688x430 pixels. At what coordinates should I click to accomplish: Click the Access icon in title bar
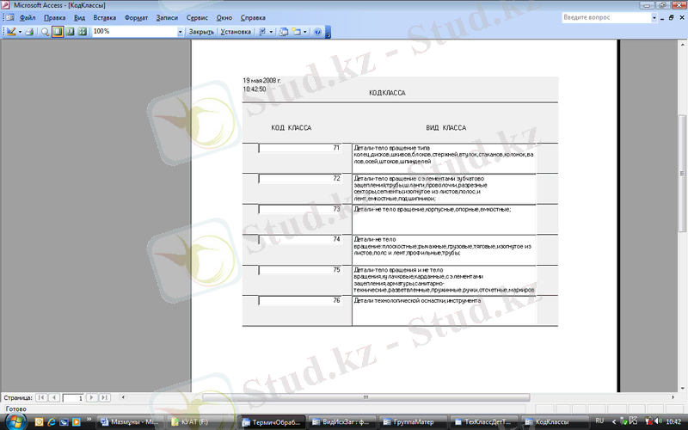coord(5,5)
